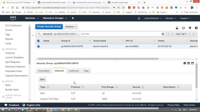This screenshot has height=112, width=200.
Task: Minimize the details pane layout icon
Action: pos(185,63)
